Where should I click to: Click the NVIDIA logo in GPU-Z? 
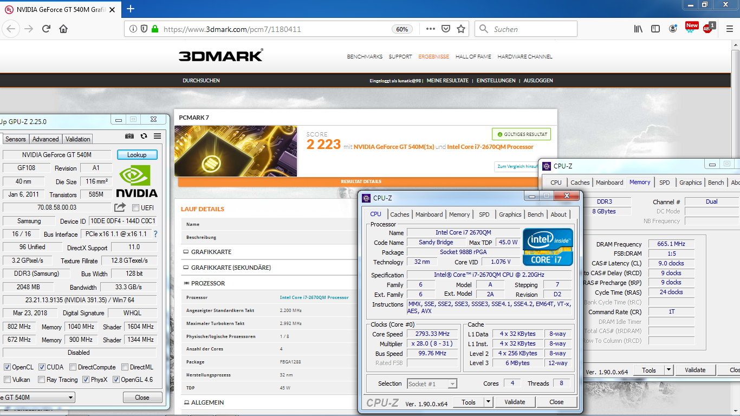pos(137,181)
